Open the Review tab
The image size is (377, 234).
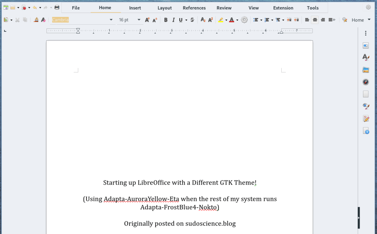click(224, 7)
